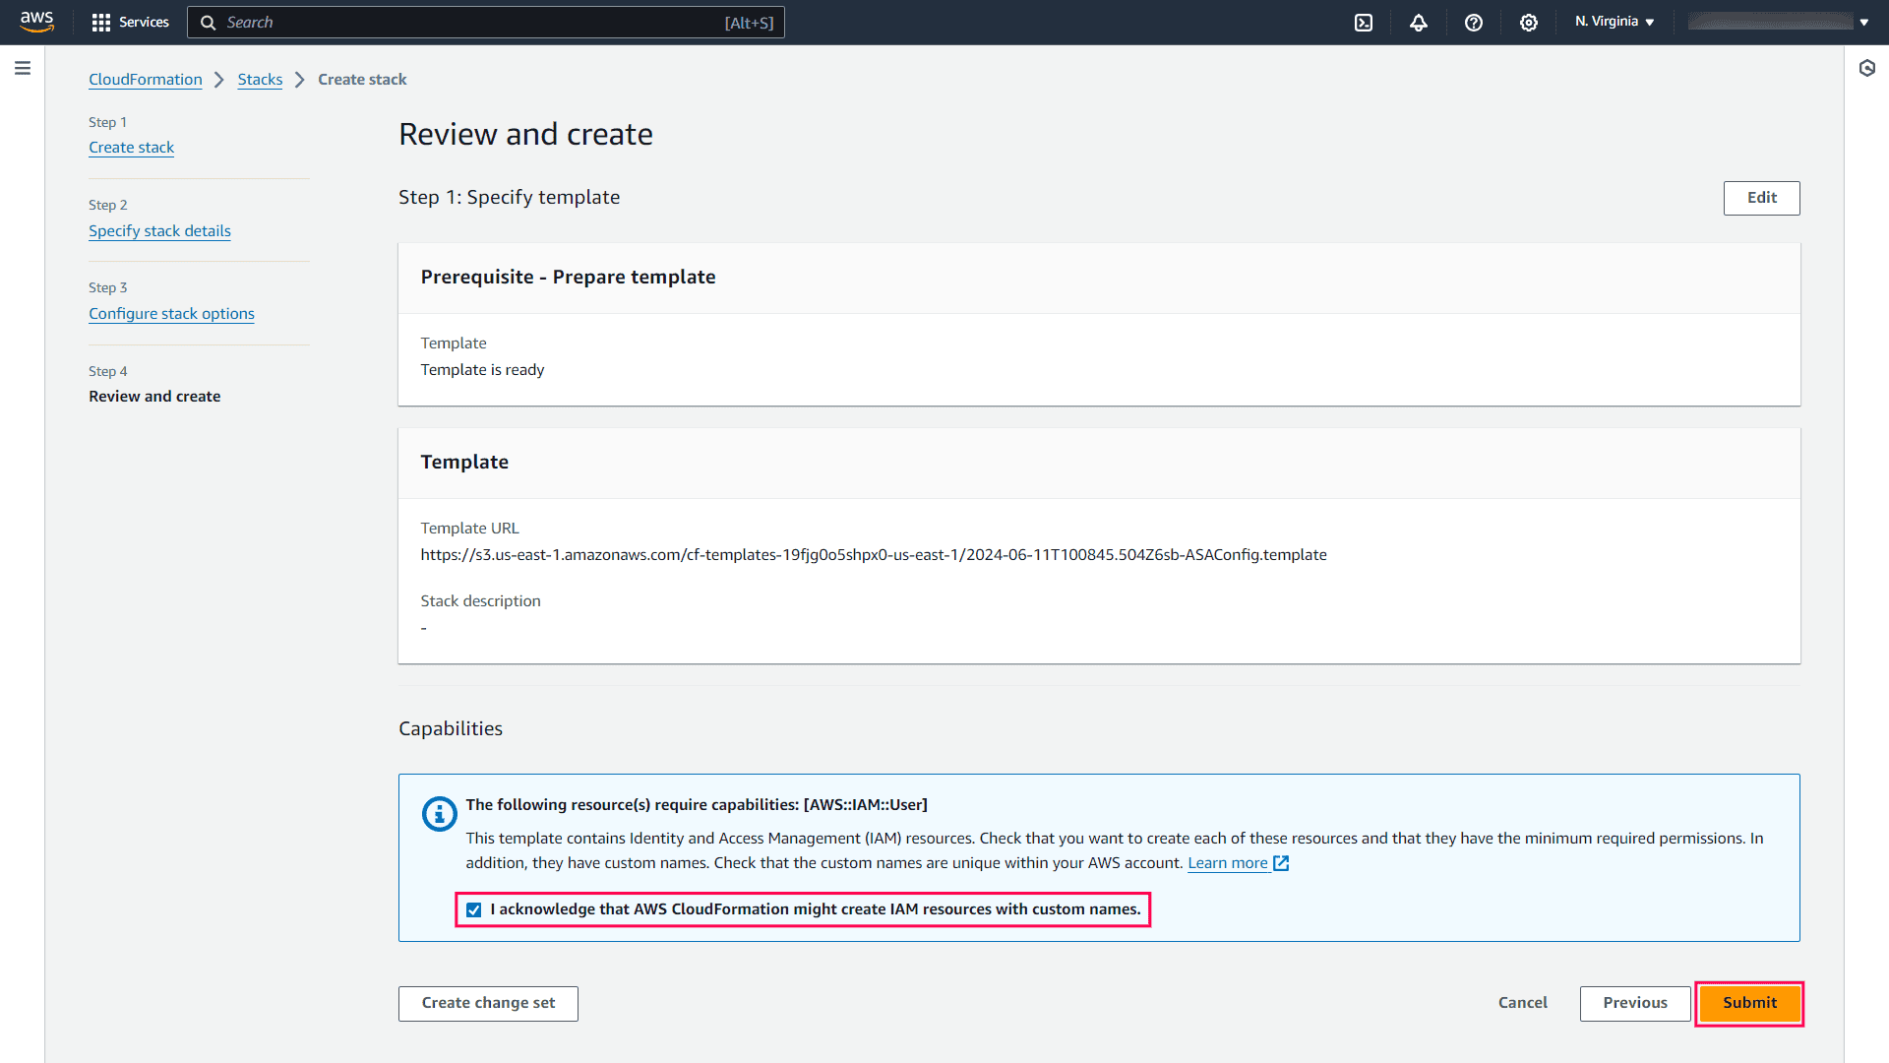Open the Learn more link
This screenshot has height=1063, width=1889.
(x=1228, y=862)
